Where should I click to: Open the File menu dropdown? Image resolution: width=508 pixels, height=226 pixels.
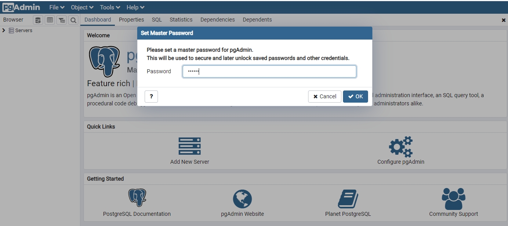(57, 7)
